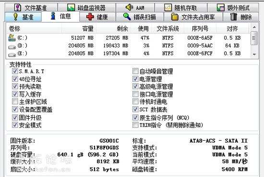Switch to the 随机存取 tab
Viewport: 264px width, 177px height.
click(x=181, y=8)
